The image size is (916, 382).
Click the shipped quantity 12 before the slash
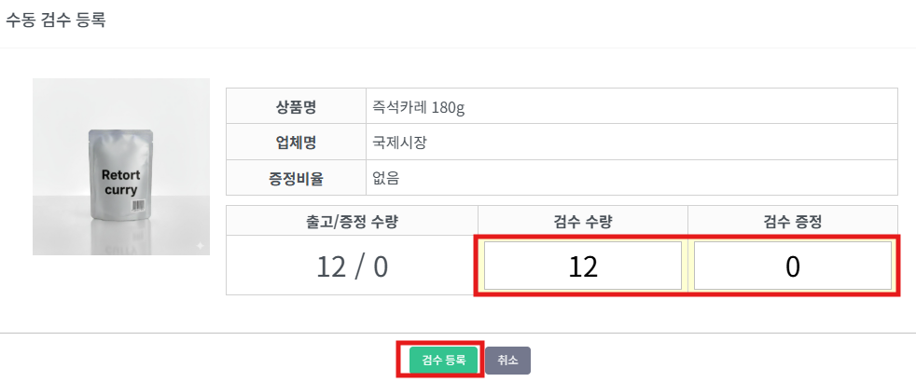330,267
